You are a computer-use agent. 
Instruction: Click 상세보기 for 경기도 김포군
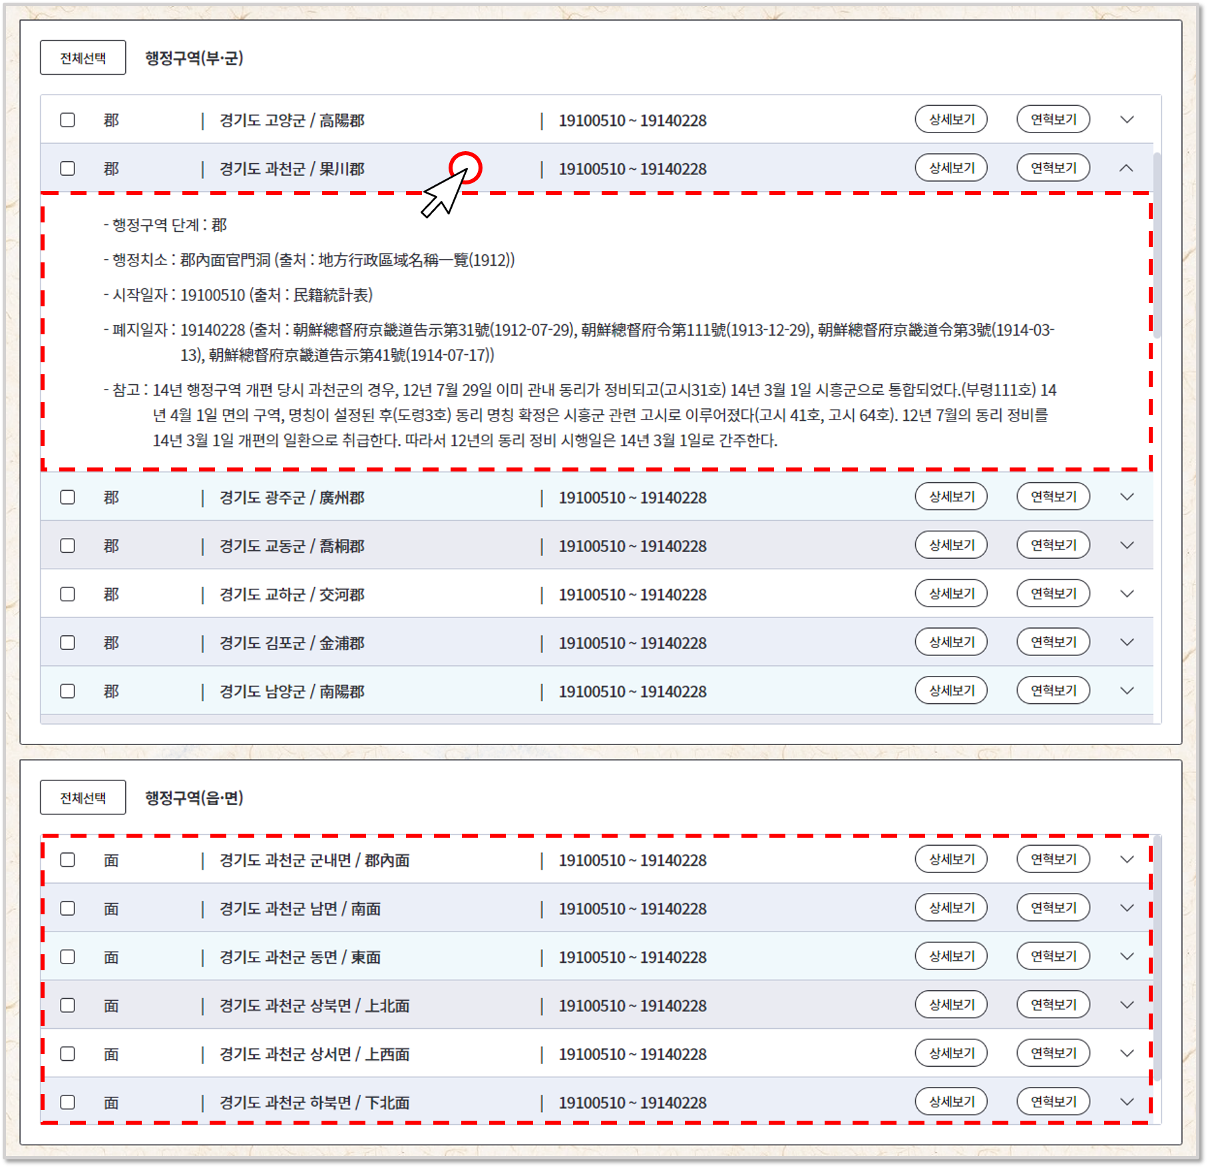(951, 642)
